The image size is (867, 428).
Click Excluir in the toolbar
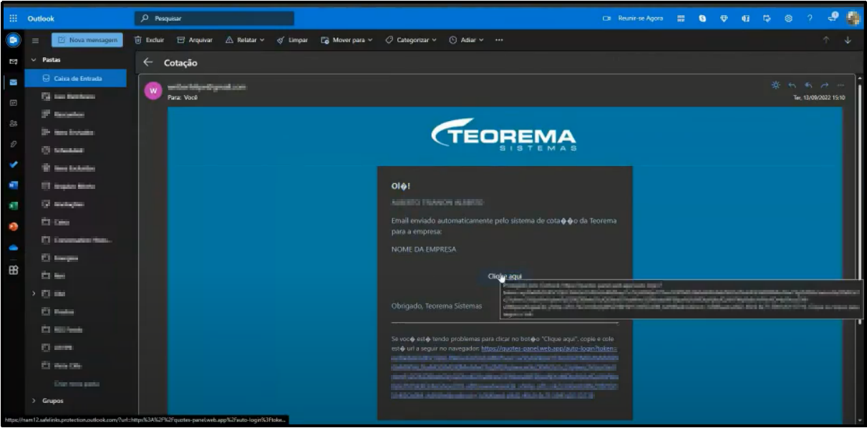pos(150,39)
